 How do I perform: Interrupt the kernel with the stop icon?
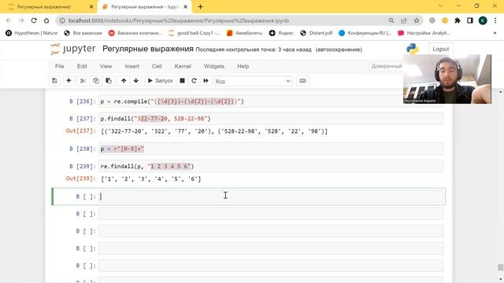182,81
